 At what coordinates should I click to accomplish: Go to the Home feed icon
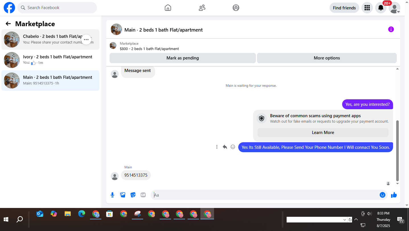pos(168,8)
